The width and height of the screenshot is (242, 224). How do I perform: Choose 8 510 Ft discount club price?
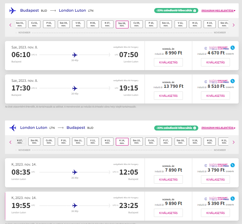[215, 95]
